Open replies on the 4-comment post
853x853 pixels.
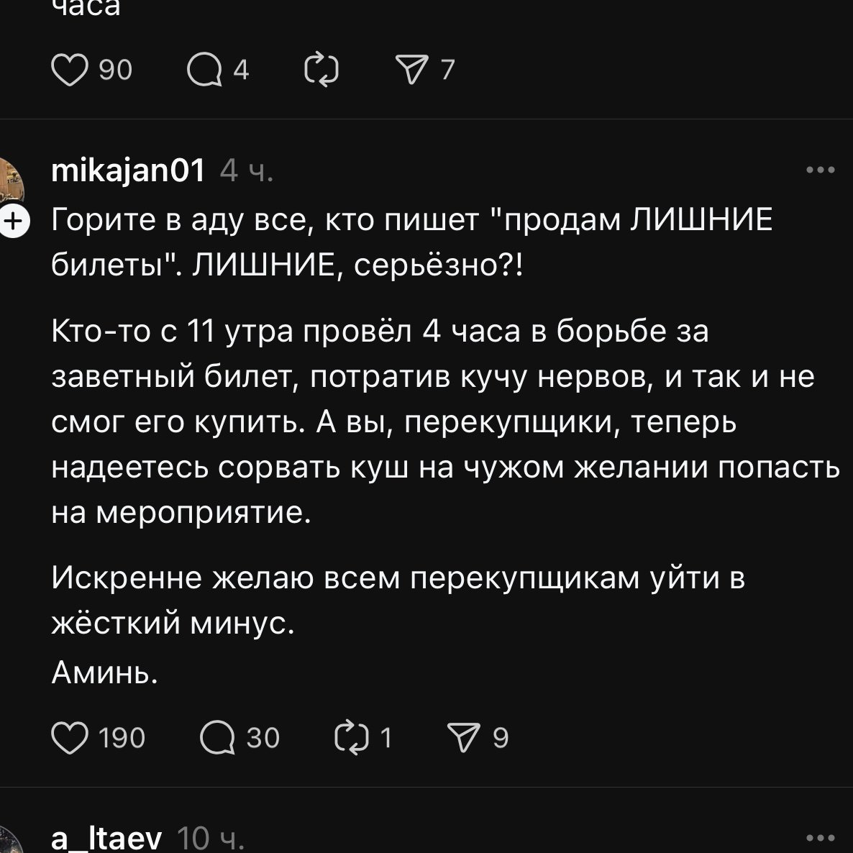click(x=204, y=70)
